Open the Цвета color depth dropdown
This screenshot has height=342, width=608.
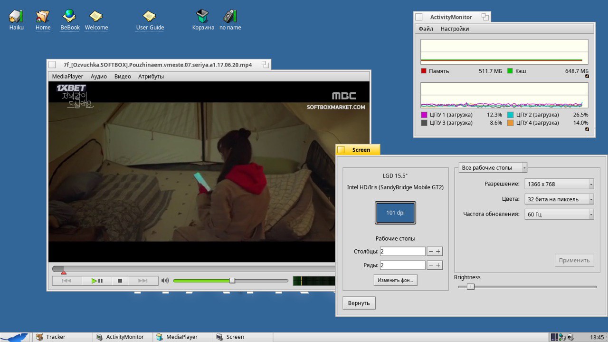(559, 199)
